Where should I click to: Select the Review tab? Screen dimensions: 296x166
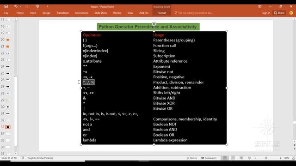click(117, 13)
